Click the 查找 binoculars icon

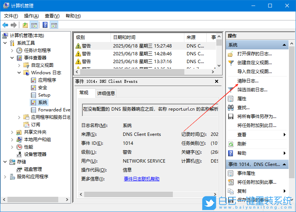(x=230, y=108)
